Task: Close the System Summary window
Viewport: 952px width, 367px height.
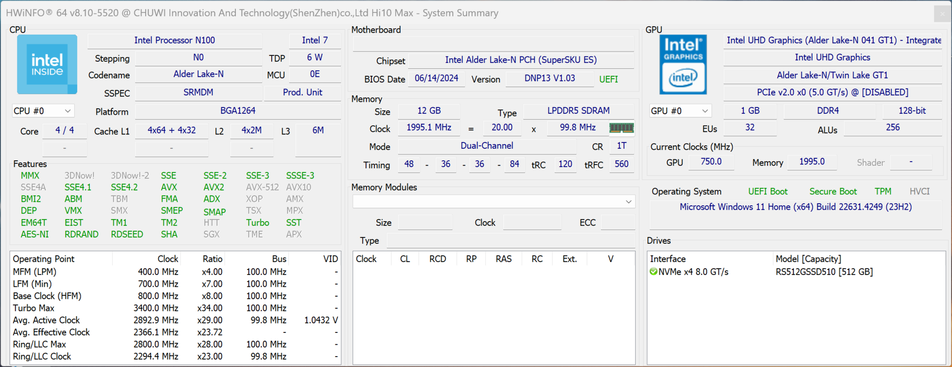Action: [x=942, y=13]
